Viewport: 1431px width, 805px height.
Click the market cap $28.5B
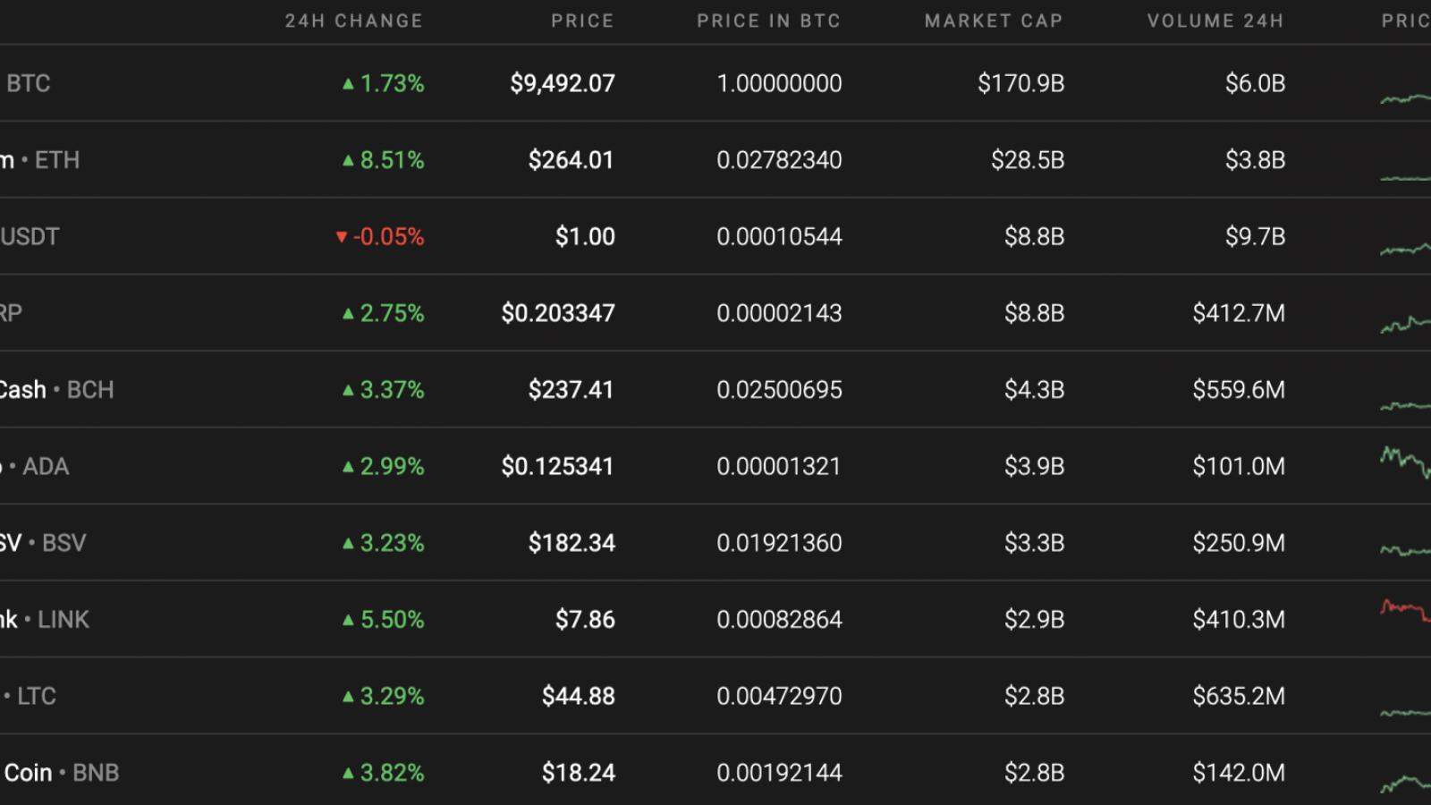pyautogui.click(x=1028, y=160)
